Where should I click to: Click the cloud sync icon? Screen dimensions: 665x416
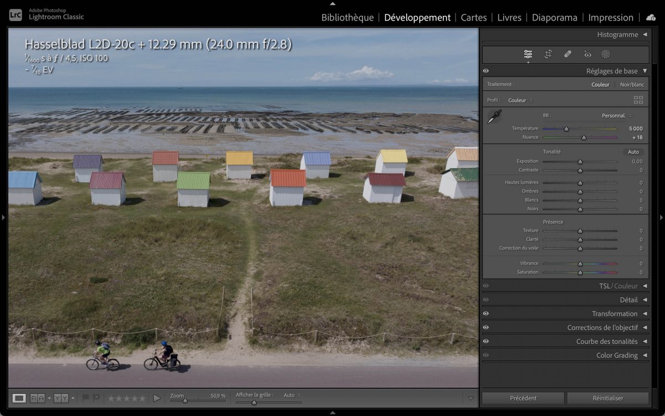pyautogui.click(x=651, y=18)
